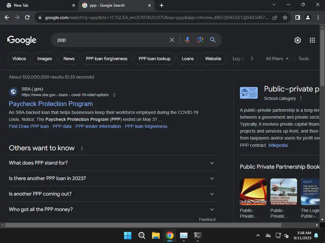Expand Is another PPP coming out?
Viewport: 325px width, 243px height.
112,194
